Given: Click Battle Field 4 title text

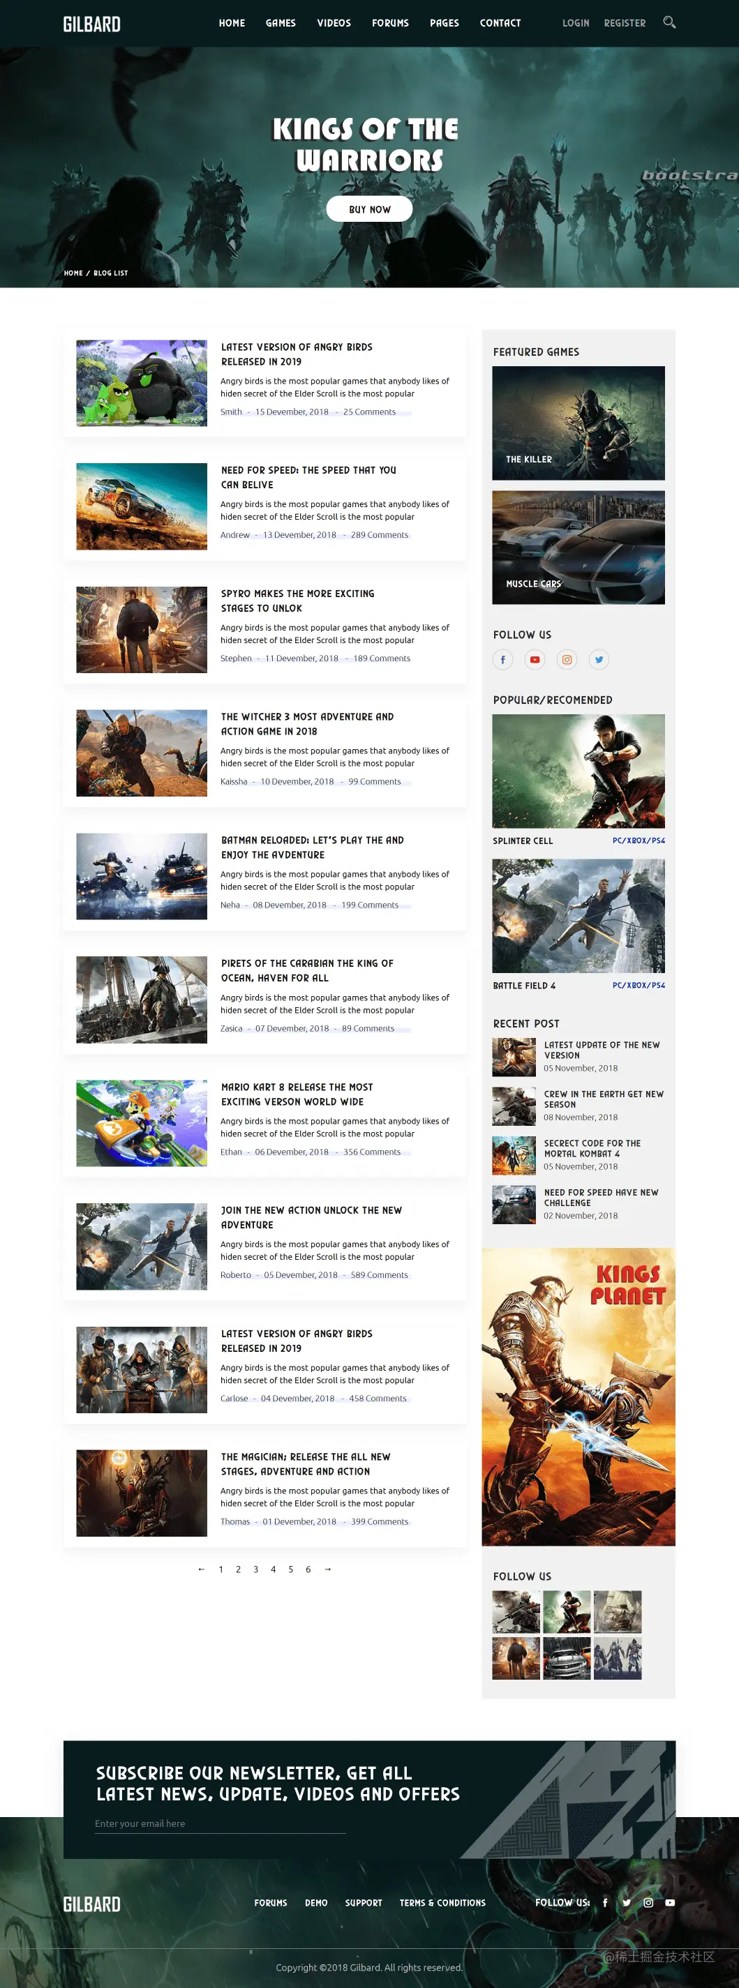Looking at the screenshot, I should tap(523, 986).
